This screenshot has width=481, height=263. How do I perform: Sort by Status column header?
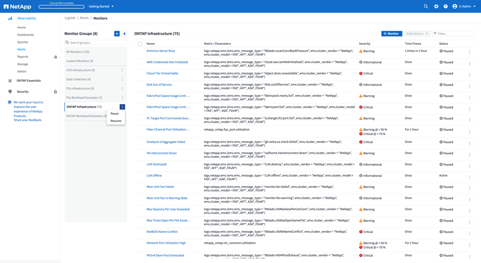tap(444, 44)
